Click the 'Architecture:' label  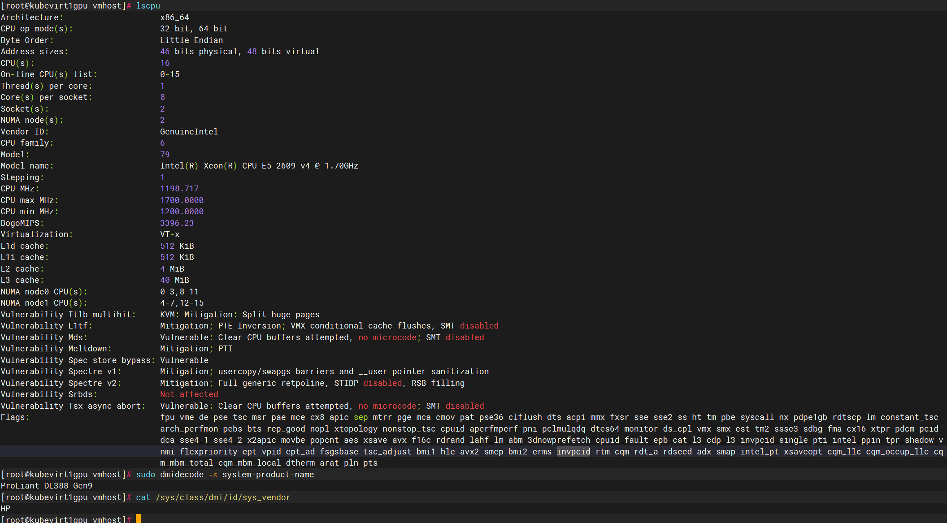pyautogui.click(x=32, y=17)
